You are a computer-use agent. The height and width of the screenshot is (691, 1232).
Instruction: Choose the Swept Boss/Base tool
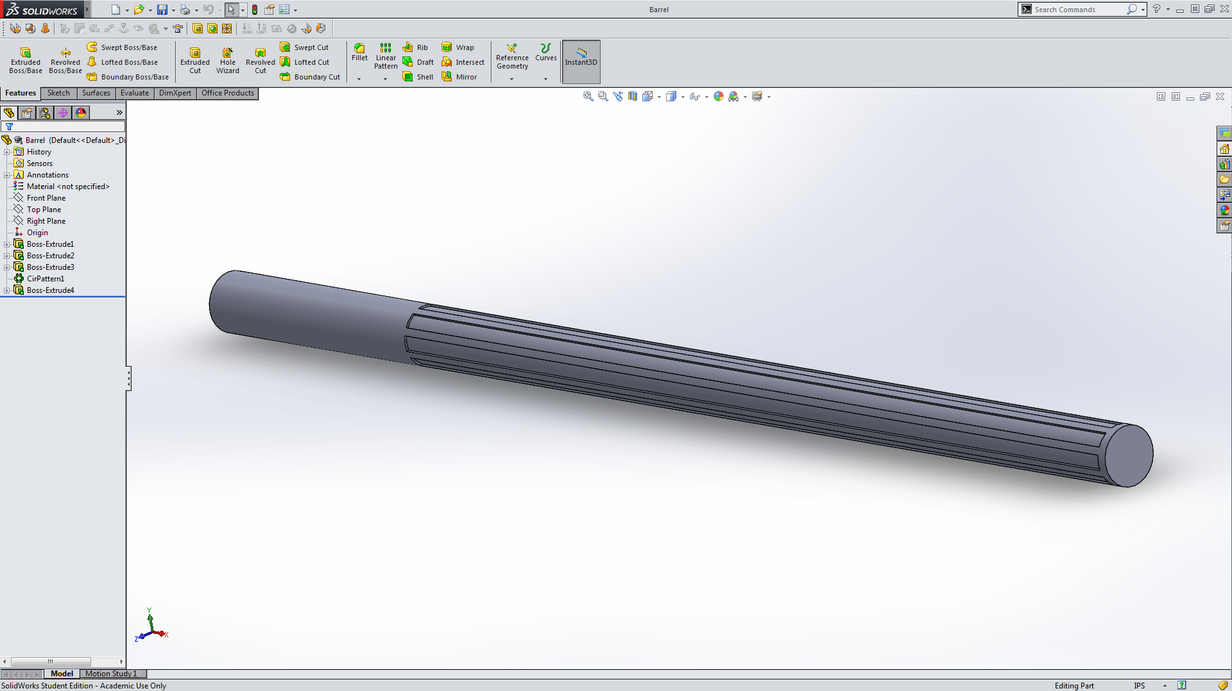pyautogui.click(x=122, y=47)
